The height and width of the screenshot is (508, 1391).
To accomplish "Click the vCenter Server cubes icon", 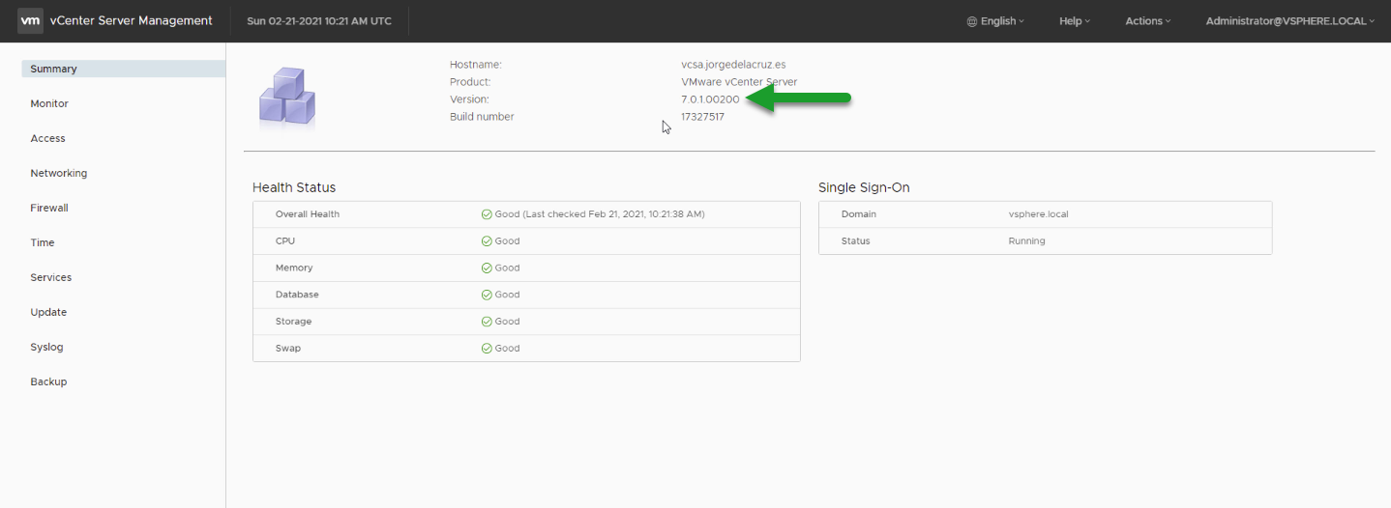I will (x=287, y=98).
